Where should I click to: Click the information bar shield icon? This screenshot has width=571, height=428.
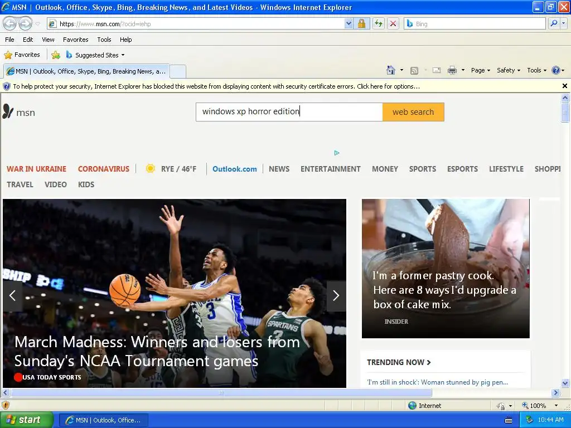[7, 86]
